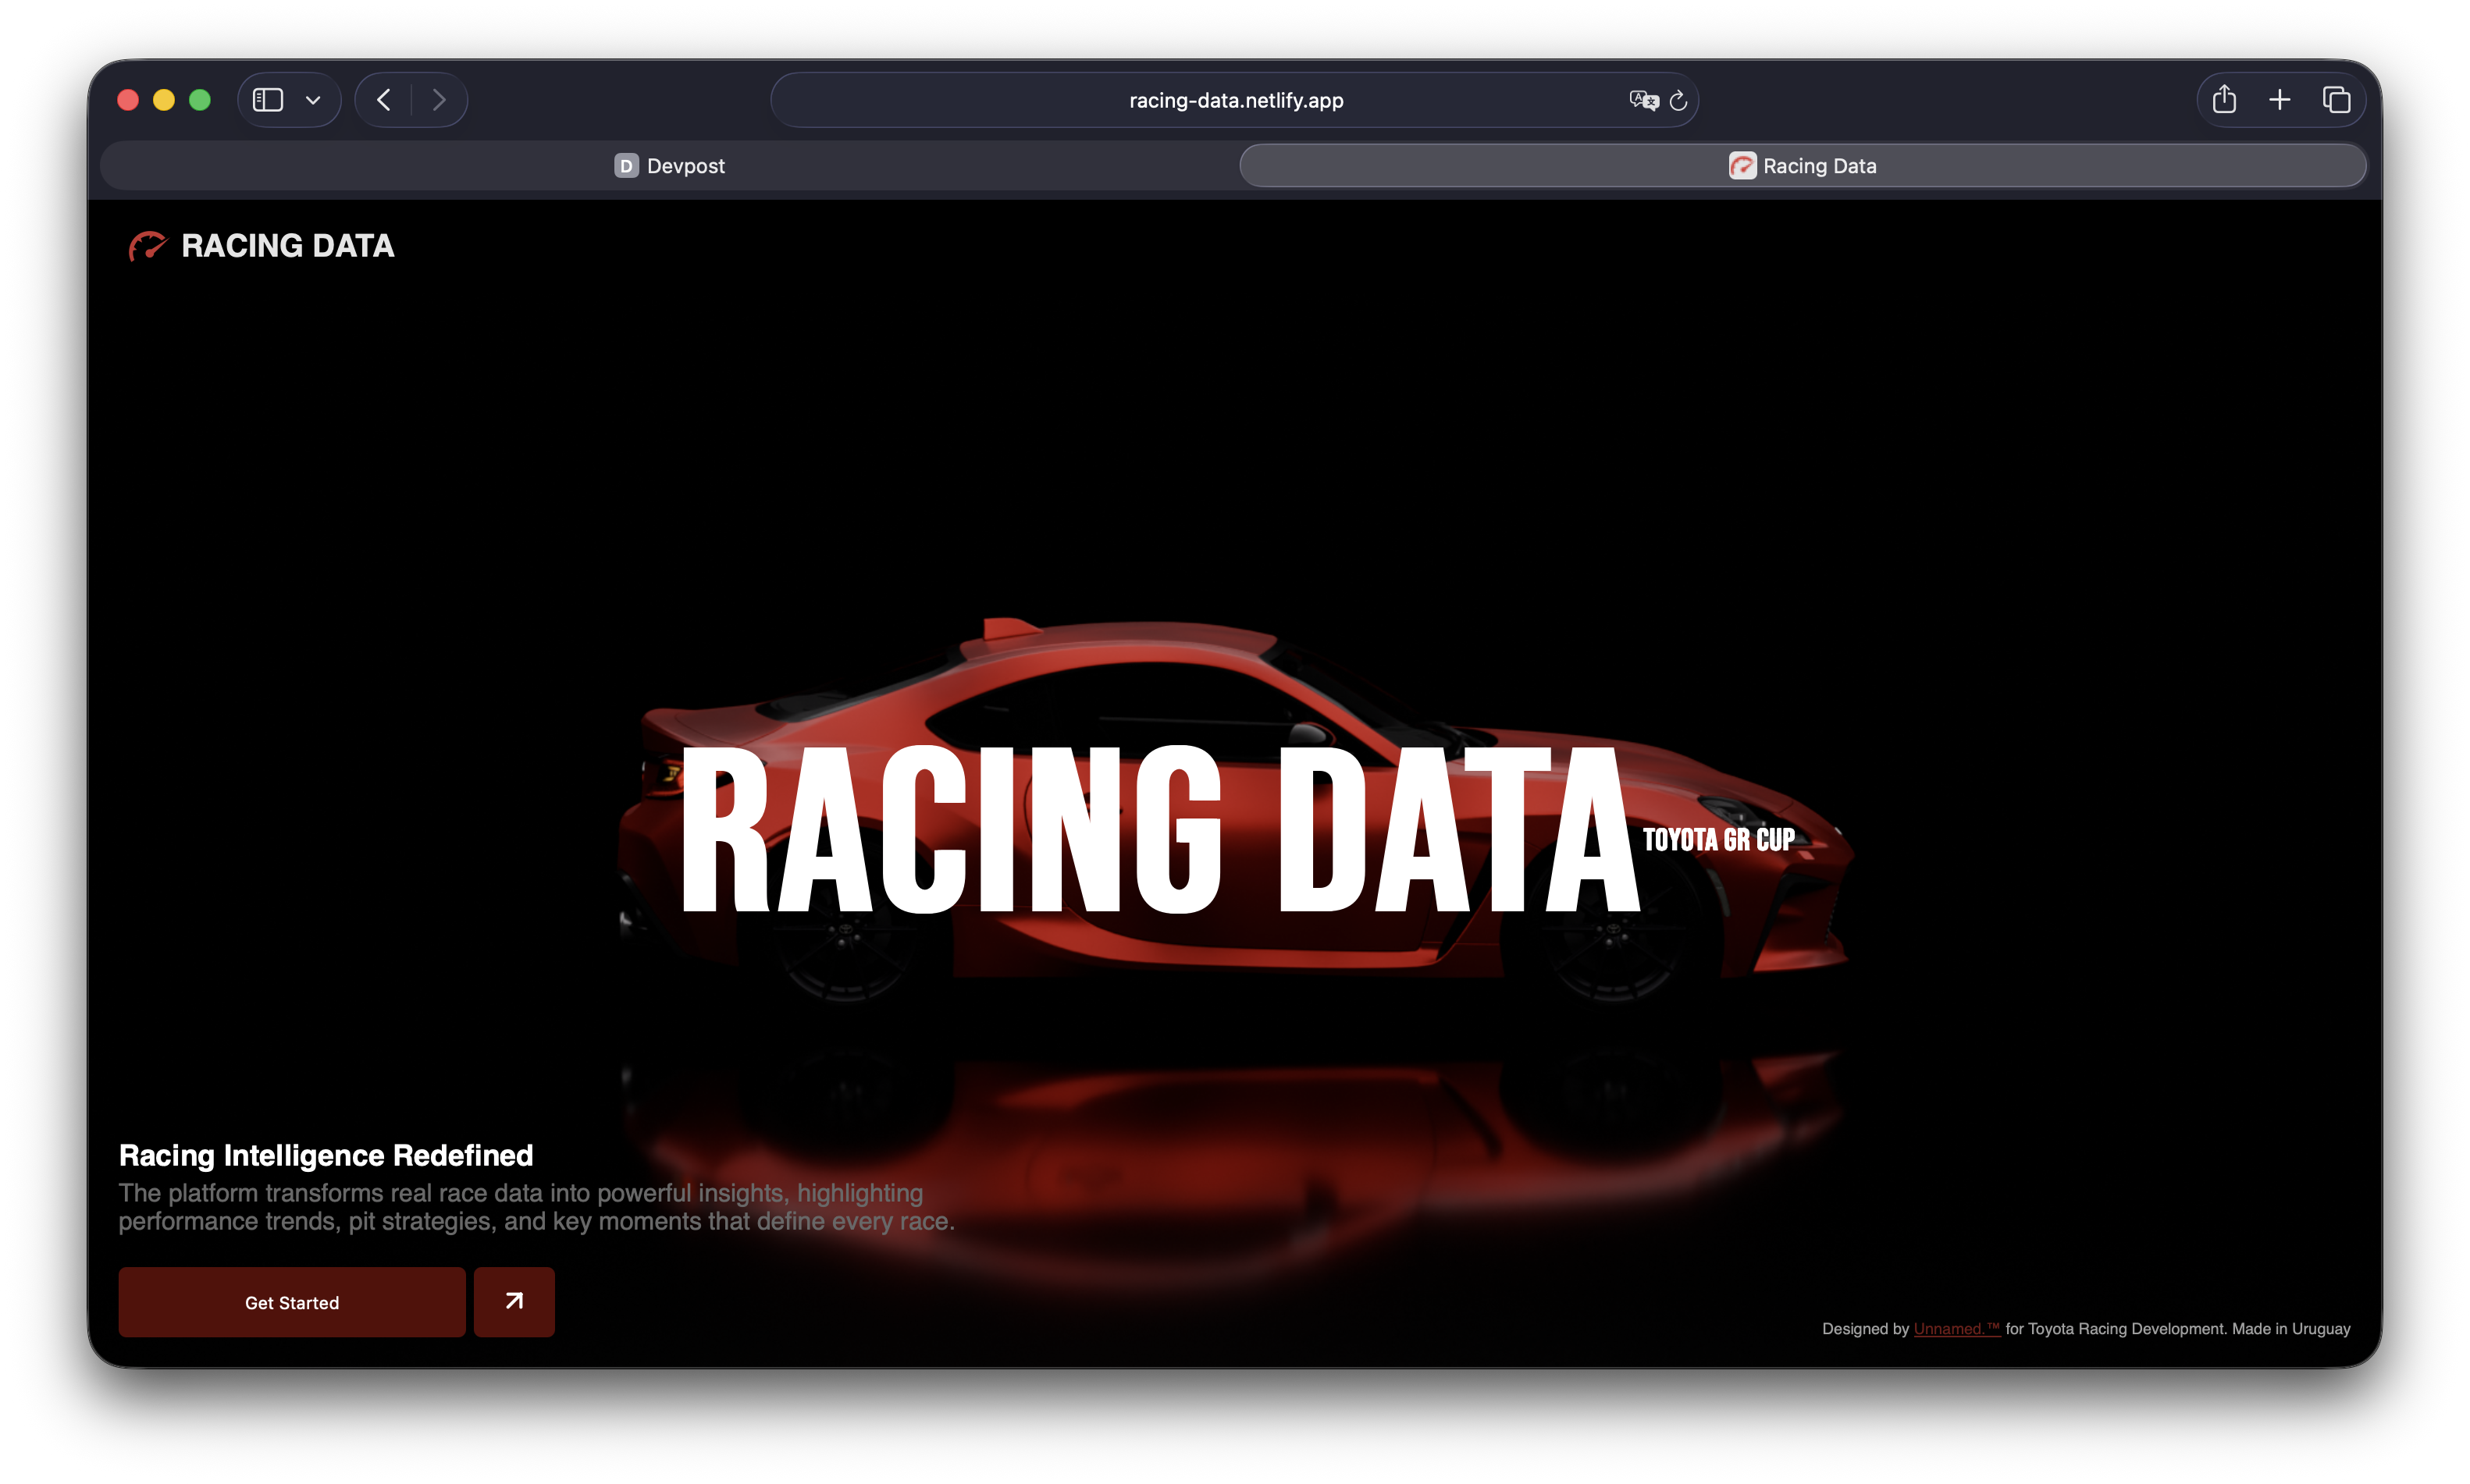Expand the sidebar options chevron dropdown
The height and width of the screenshot is (1484, 2470).
313,100
